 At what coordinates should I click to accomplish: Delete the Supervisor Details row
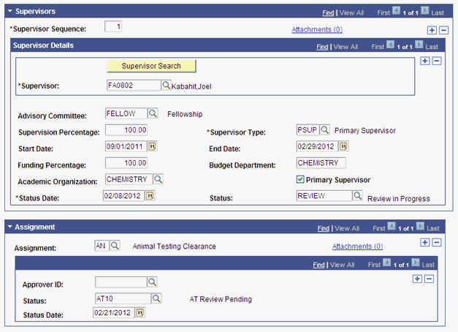pos(437,61)
